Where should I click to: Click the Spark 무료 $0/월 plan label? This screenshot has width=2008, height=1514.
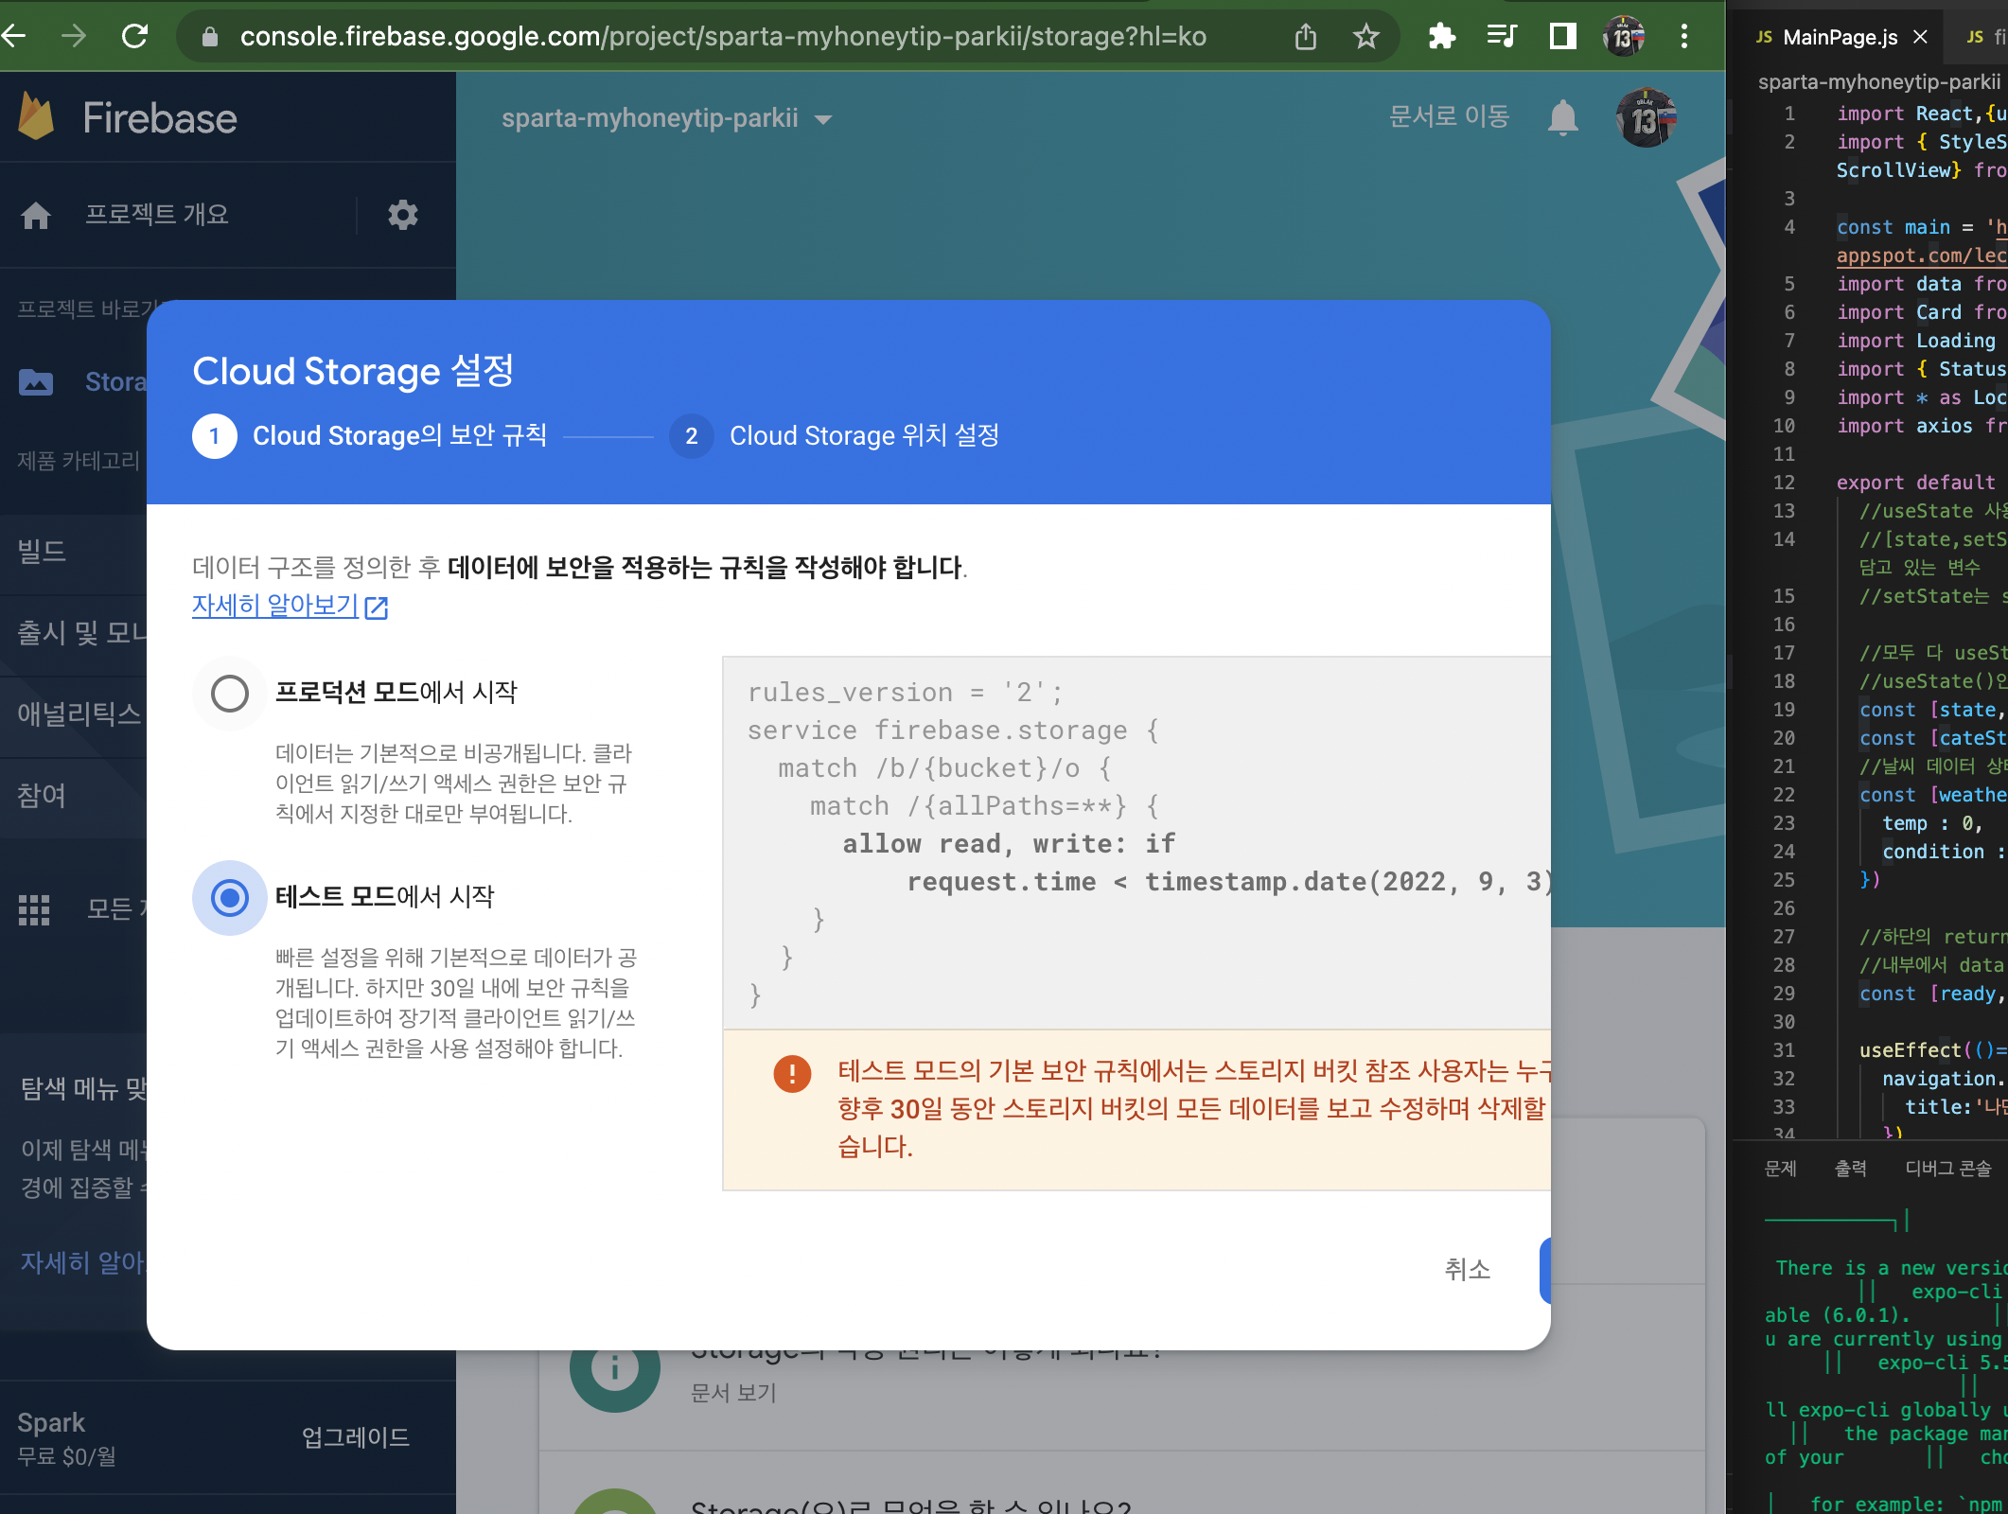pyautogui.click(x=66, y=1438)
